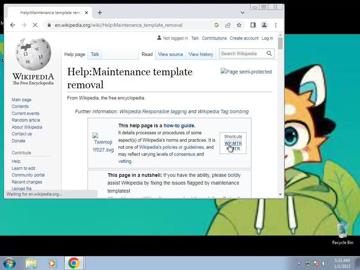Open Action Center flag icon
Viewport: 360px width, 270px height.
pyautogui.click(x=316, y=263)
